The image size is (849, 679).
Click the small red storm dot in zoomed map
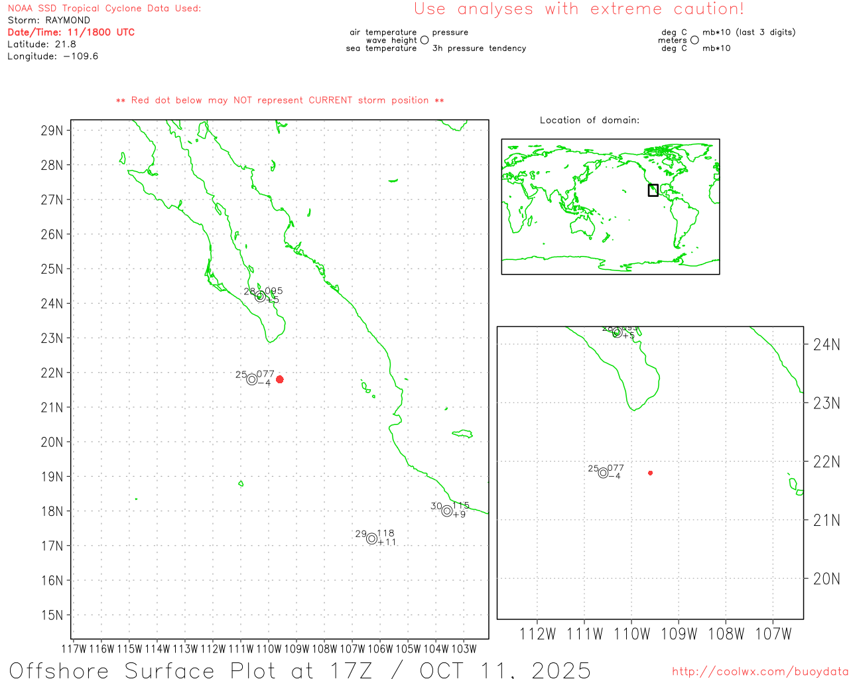pos(650,473)
